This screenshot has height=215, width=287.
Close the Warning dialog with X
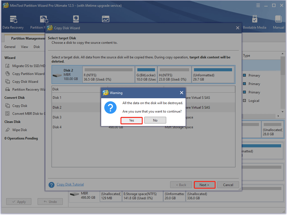coord(181,93)
